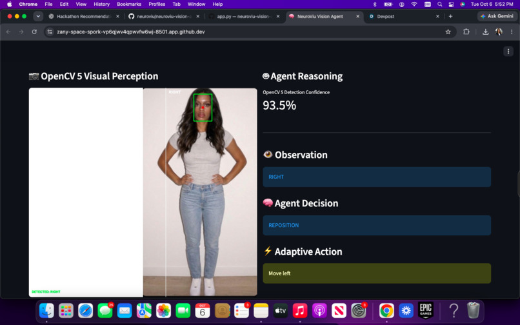The image size is (520, 325).
Task: Open Reminders from the dock
Action: (241, 311)
